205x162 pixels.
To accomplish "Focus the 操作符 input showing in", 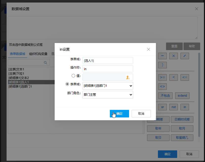I will tap(108, 69).
